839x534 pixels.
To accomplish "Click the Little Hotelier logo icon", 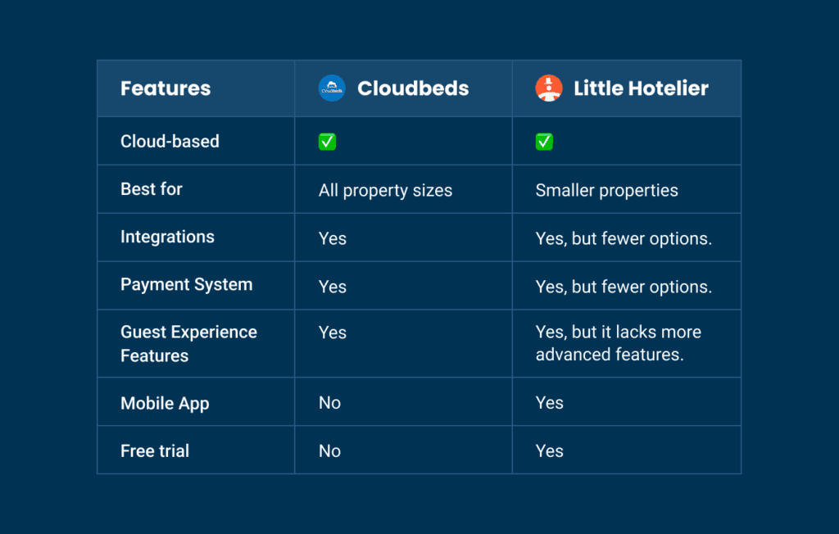I will [549, 88].
